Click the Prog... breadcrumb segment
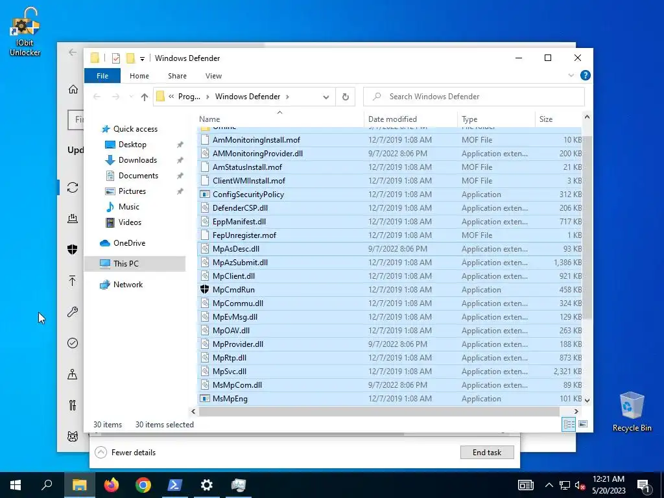 189,97
